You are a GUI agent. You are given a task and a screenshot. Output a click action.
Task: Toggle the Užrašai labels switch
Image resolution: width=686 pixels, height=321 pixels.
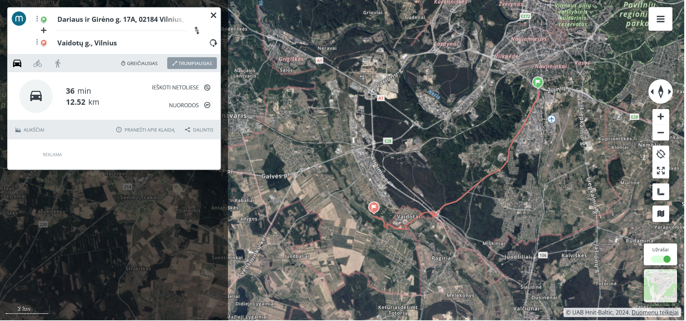[661, 259]
